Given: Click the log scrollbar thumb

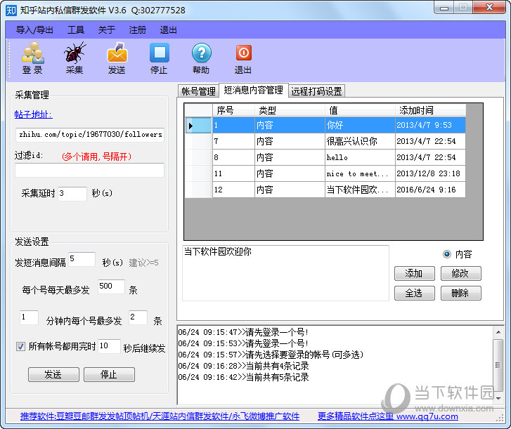Looking at the screenshot, I should pyautogui.click(x=498, y=364).
